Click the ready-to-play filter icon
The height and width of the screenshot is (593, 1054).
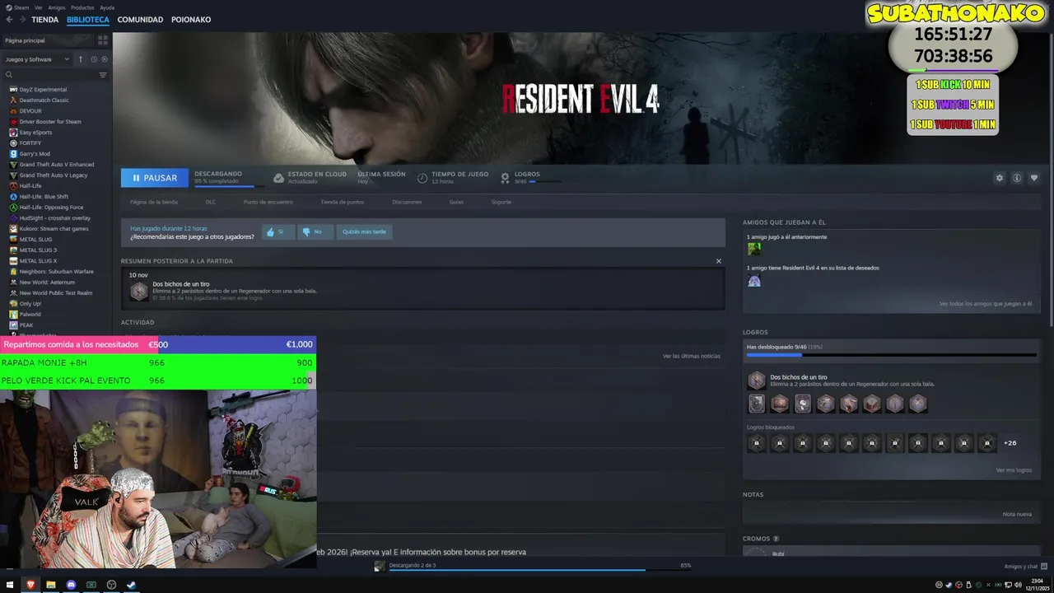click(x=105, y=59)
